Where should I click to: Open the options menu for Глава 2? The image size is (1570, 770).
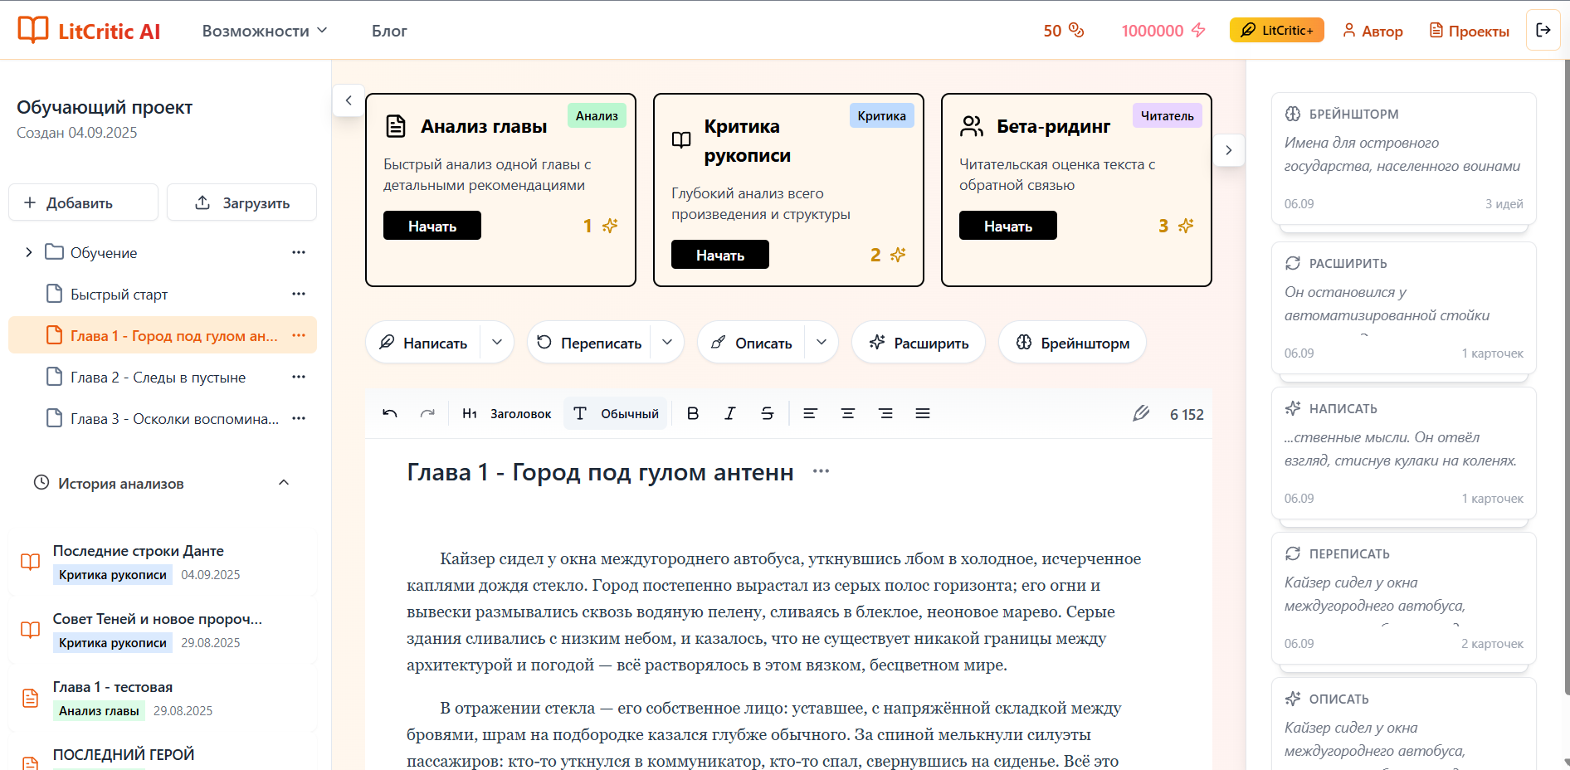tap(298, 377)
